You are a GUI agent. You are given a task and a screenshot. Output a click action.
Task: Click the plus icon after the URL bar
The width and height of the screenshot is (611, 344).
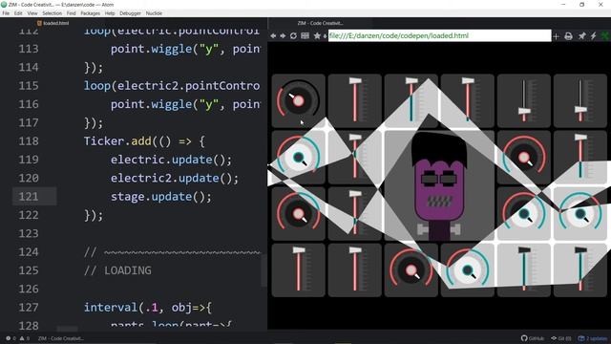pos(556,36)
